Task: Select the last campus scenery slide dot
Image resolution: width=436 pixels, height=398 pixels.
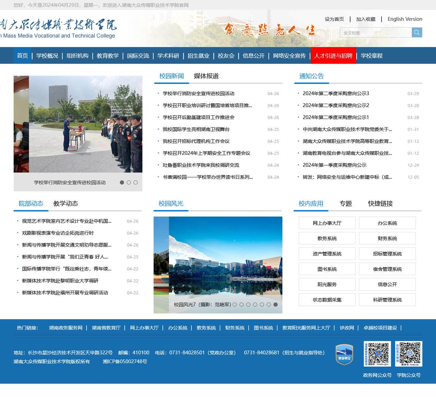Action: tap(276, 305)
